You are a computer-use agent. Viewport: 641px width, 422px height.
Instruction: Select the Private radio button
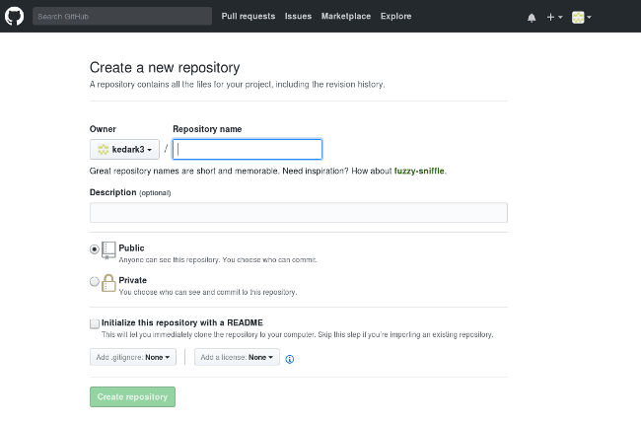click(x=95, y=282)
